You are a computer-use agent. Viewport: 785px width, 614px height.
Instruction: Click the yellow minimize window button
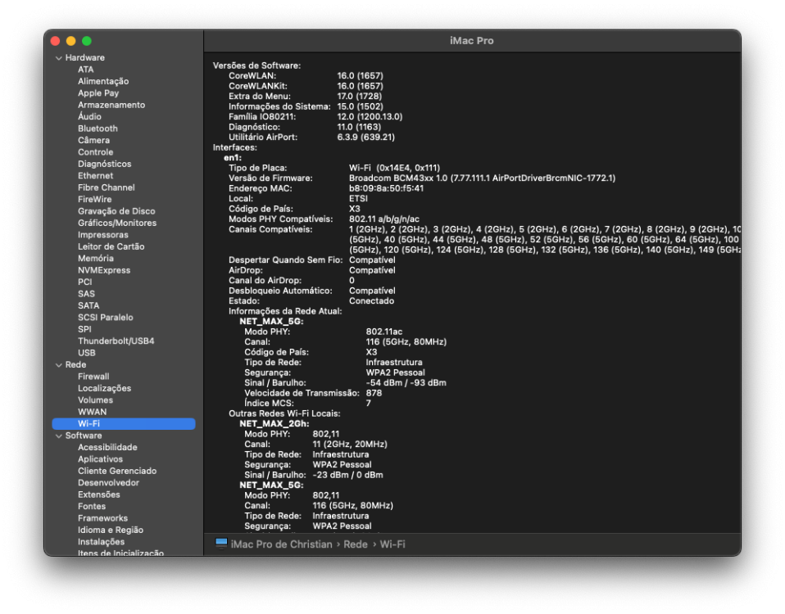coord(71,41)
